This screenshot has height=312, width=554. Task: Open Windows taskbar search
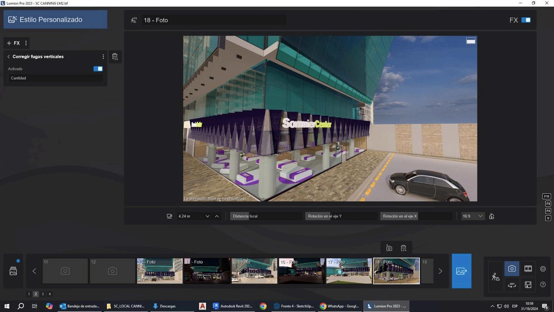click(x=21, y=306)
